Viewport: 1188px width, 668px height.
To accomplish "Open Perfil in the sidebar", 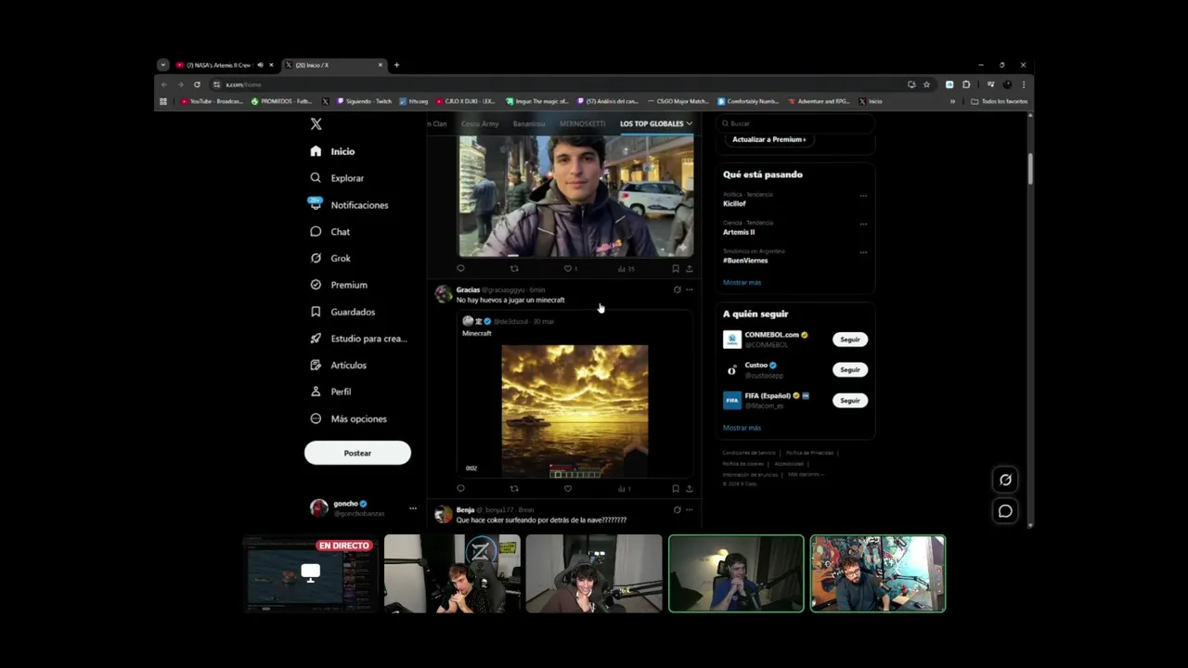I will coord(330,392).
